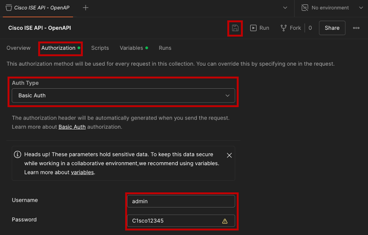The height and width of the screenshot is (235, 368).
Task: Go to the Variables tab
Action: click(134, 48)
